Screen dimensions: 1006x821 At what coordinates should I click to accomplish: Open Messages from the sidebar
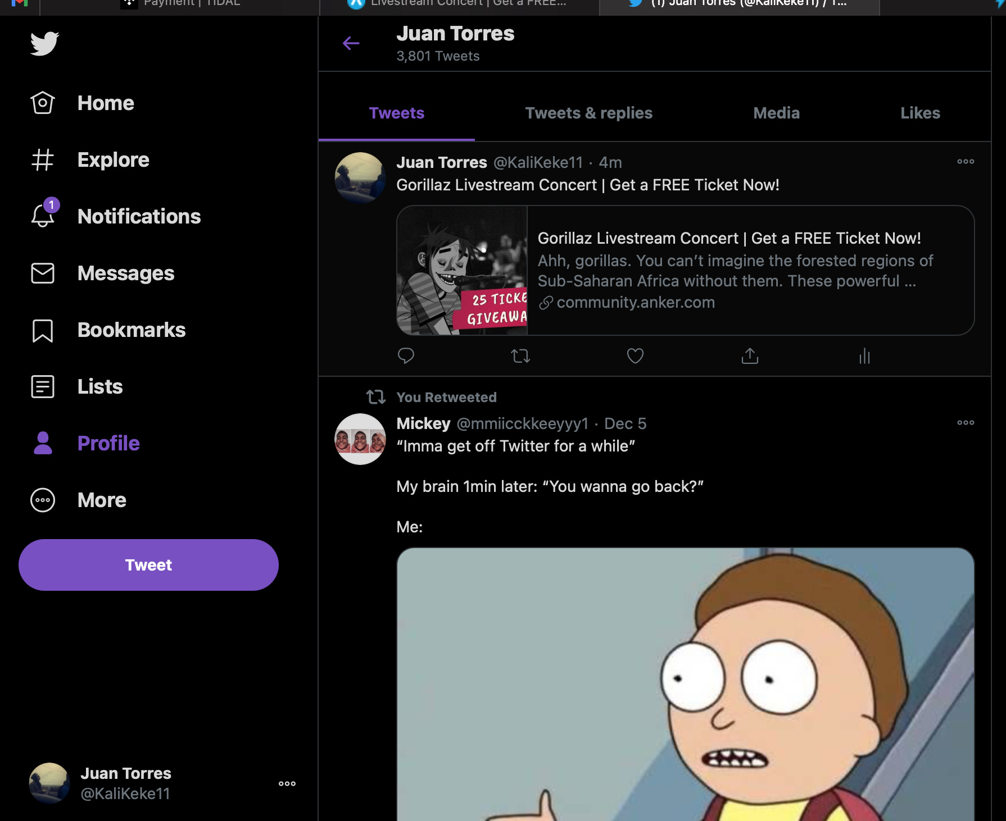click(43, 273)
